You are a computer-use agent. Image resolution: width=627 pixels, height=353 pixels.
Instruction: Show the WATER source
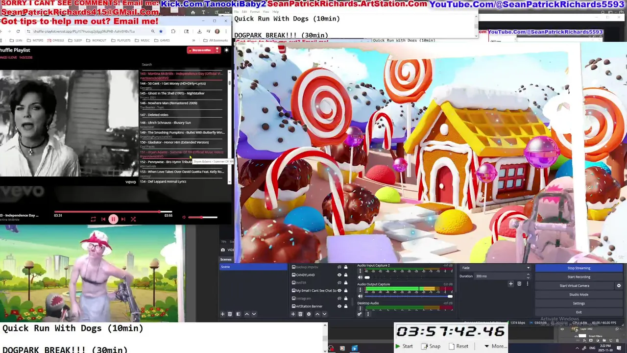point(339,283)
